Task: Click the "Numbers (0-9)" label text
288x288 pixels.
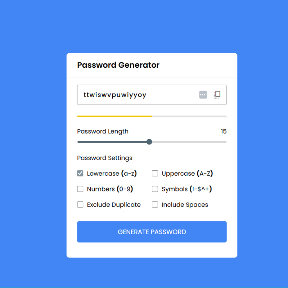Action: coord(110,189)
